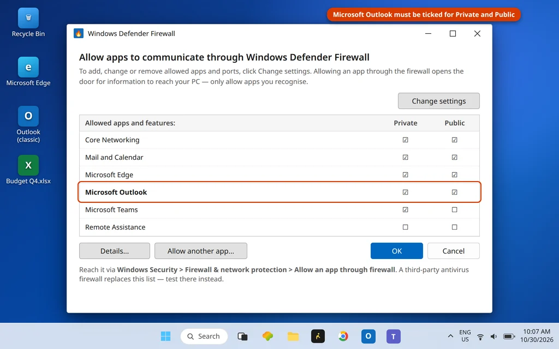Open the Windows Start menu
This screenshot has height=349, width=559.
[x=165, y=336]
